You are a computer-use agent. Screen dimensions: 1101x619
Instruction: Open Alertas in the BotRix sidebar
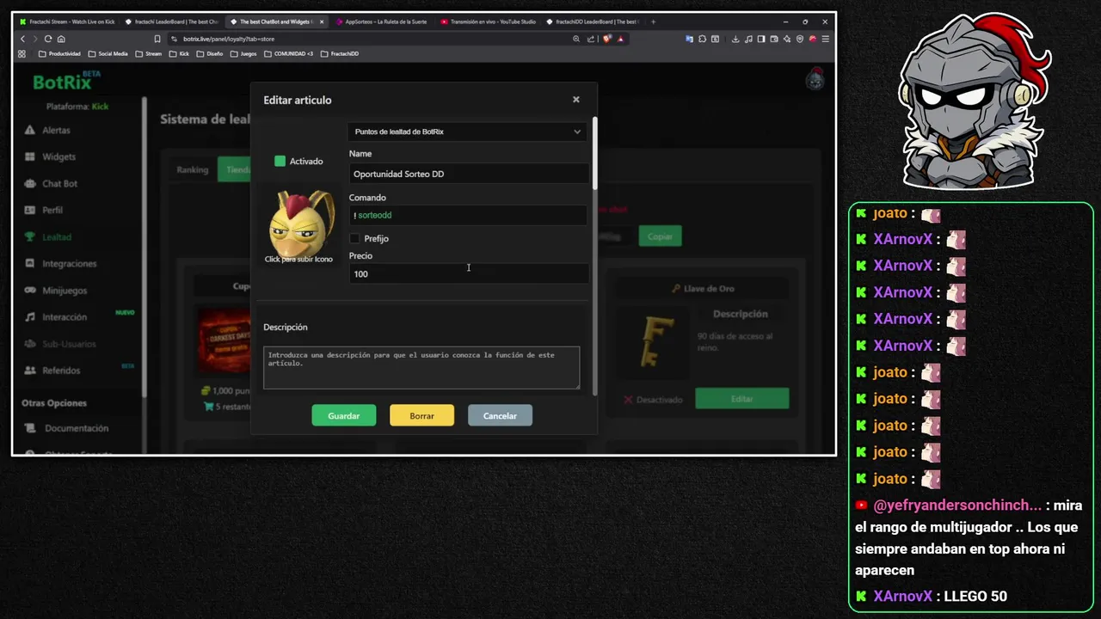[x=56, y=130]
